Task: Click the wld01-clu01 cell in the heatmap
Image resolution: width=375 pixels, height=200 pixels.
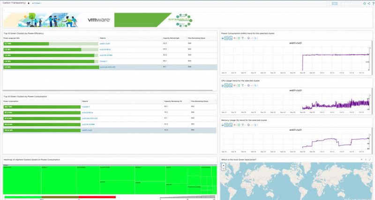Action: pyautogui.click(x=22, y=180)
